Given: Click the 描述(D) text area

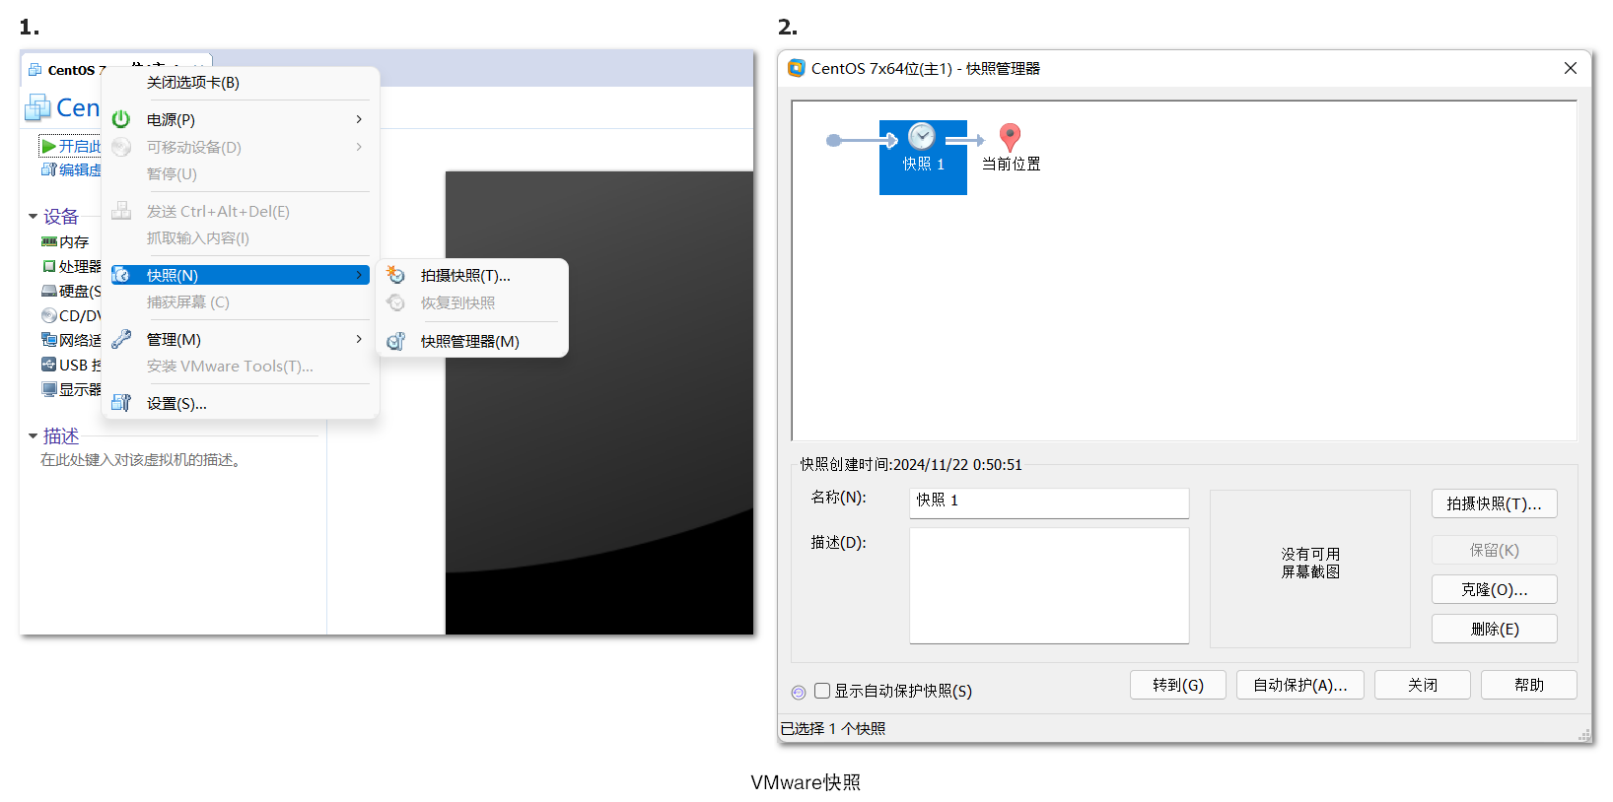Looking at the screenshot, I should [1048, 585].
